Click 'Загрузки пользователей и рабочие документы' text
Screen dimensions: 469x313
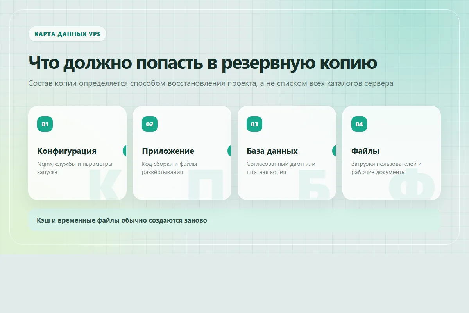(x=387, y=168)
